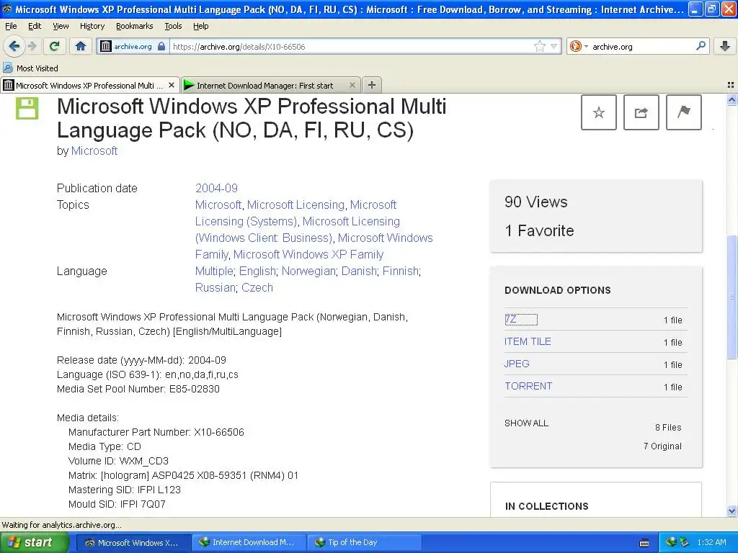
Task: Click the Danish language link
Action: coord(359,271)
